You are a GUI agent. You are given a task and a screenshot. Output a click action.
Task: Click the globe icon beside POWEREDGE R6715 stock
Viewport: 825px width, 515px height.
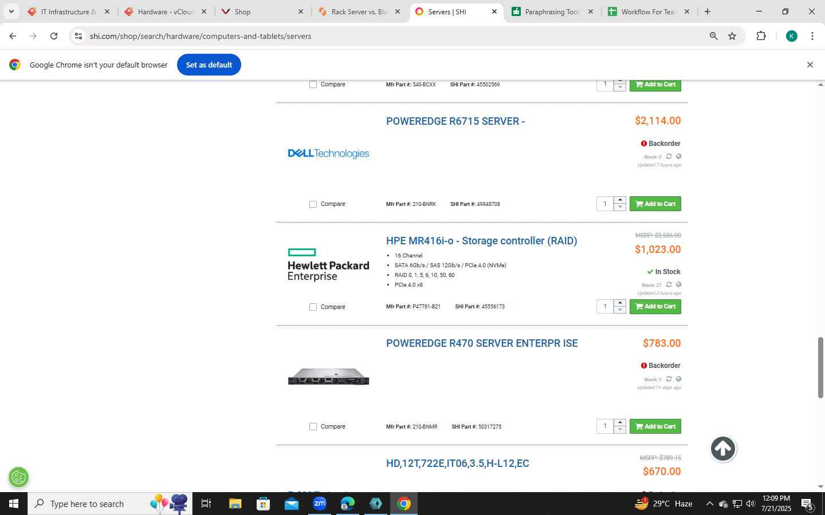[x=678, y=156]
